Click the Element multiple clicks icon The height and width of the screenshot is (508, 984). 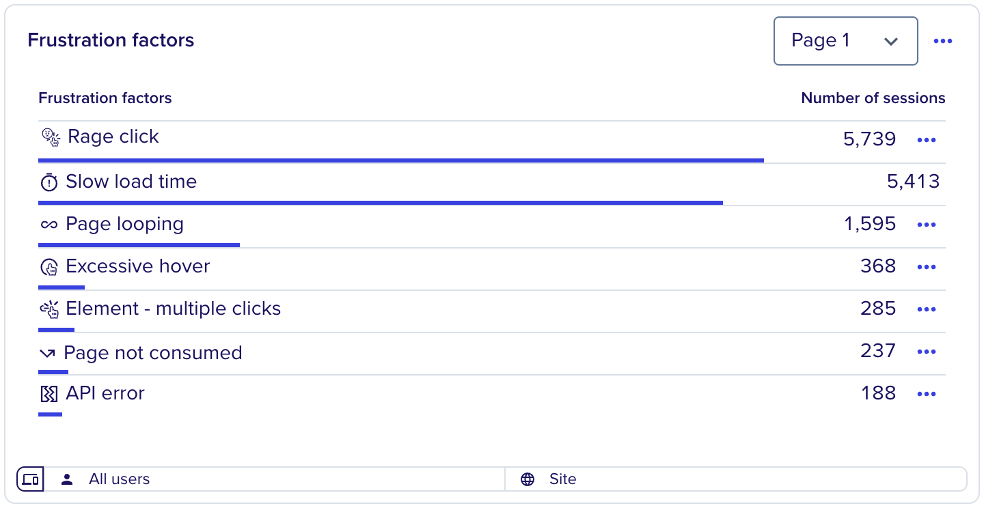[49, 310]
